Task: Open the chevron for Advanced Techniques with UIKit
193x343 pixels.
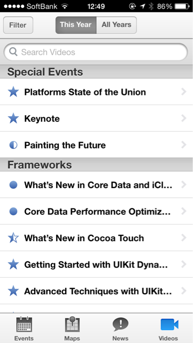Action: [184, 291]
